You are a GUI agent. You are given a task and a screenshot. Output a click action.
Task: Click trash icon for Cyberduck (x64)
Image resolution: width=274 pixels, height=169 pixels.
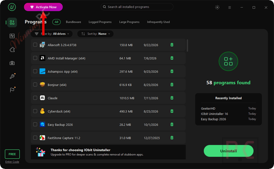coord(172,111)
